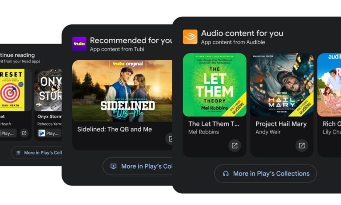Click external link icon on Sidelined card
Image resolution: width=341 pixels, height=205 pixels.
[x=169, y=139]
